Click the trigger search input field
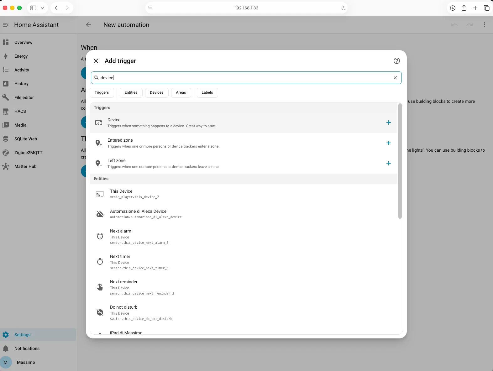The width and height of the screenshot is (493, 371). coord(246,78)
